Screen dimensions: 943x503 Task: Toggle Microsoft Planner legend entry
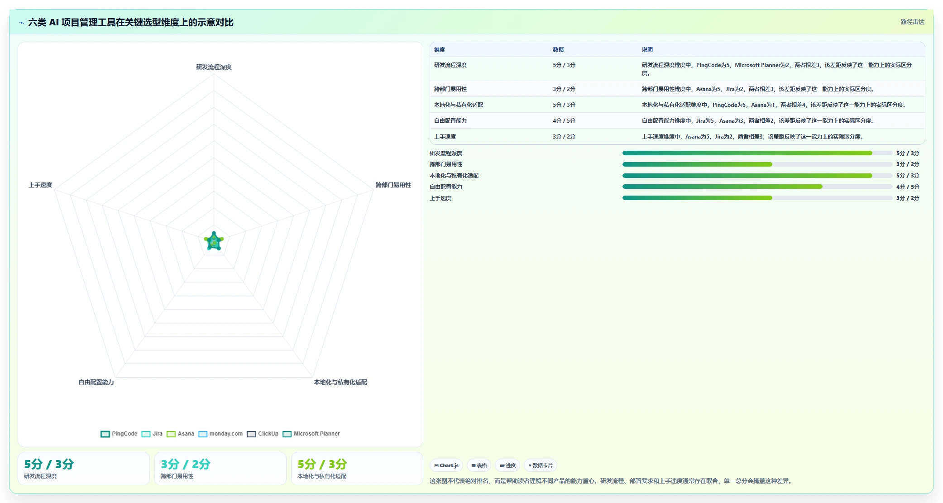[x=311, y=434]
